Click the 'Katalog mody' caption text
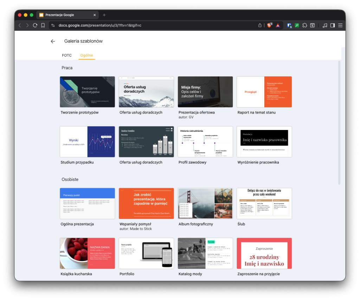Image resolution: width=360 pixels, height=300 pixels. click(190, 274)
